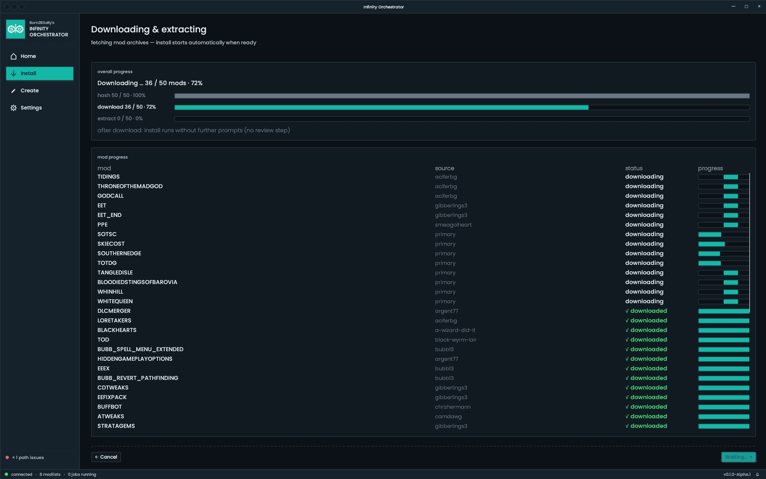Image resolution: width=766 pixels, height=479 pixels.
Task: Select the EEFIXPACK mod name
Action: [x=112, y=397]
